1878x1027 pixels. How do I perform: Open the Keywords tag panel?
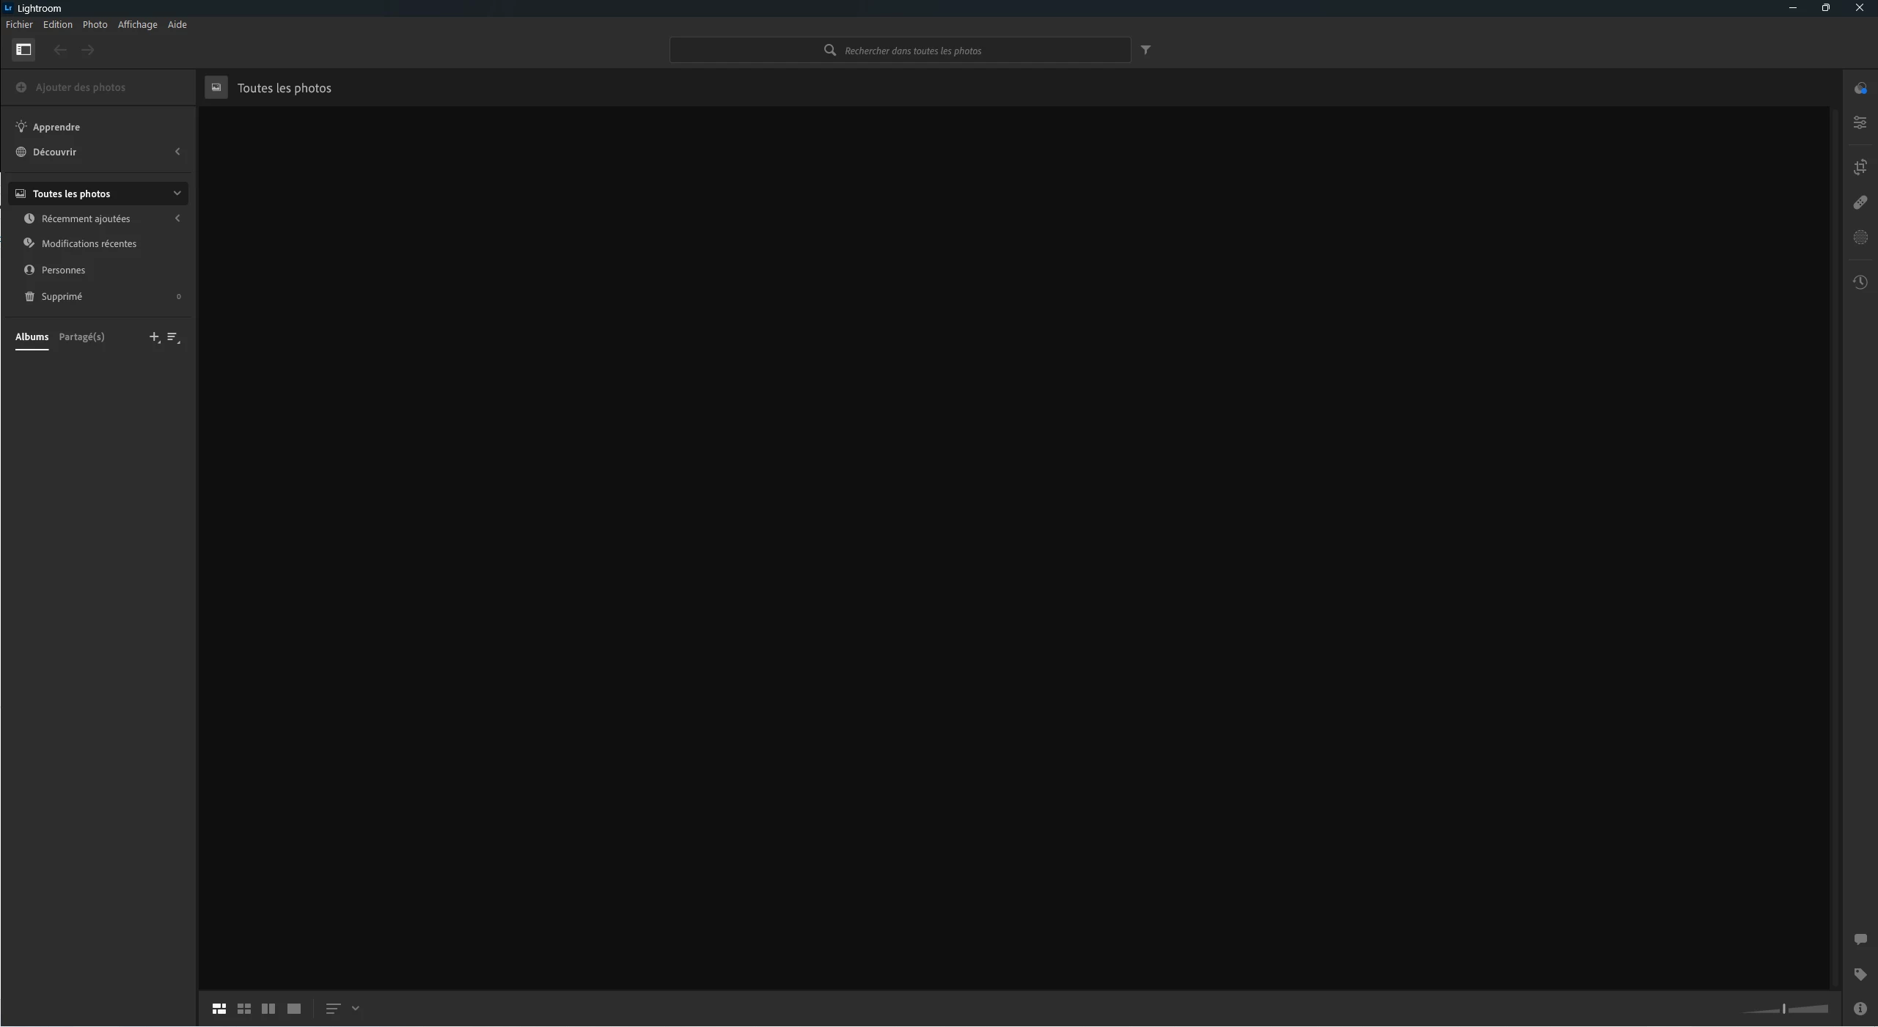[1860, 974]
